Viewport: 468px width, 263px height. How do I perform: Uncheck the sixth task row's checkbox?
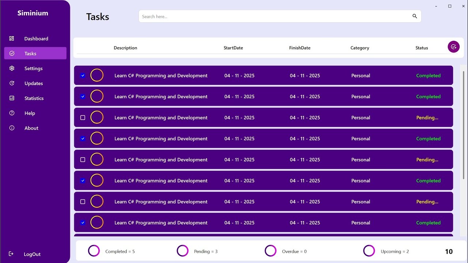coord(83,180)
